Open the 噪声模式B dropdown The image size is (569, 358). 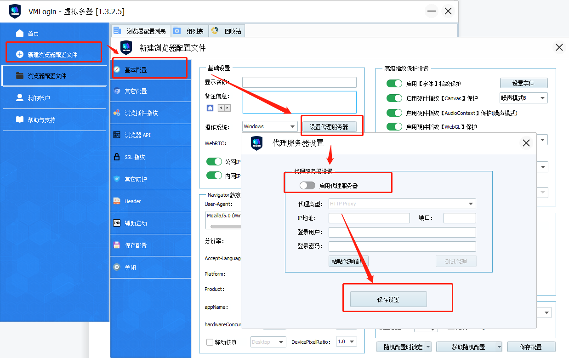click(523, 98)
